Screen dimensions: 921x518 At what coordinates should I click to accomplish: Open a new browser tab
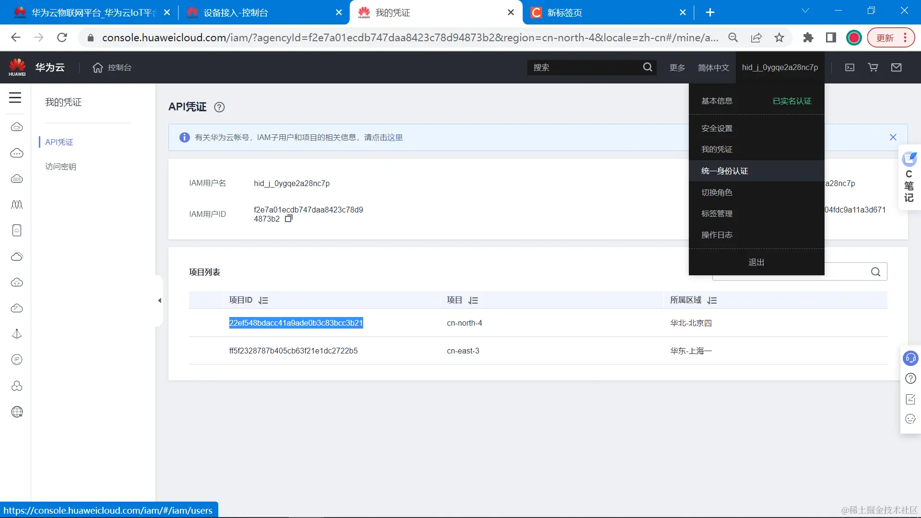click(x=710, y=12)
